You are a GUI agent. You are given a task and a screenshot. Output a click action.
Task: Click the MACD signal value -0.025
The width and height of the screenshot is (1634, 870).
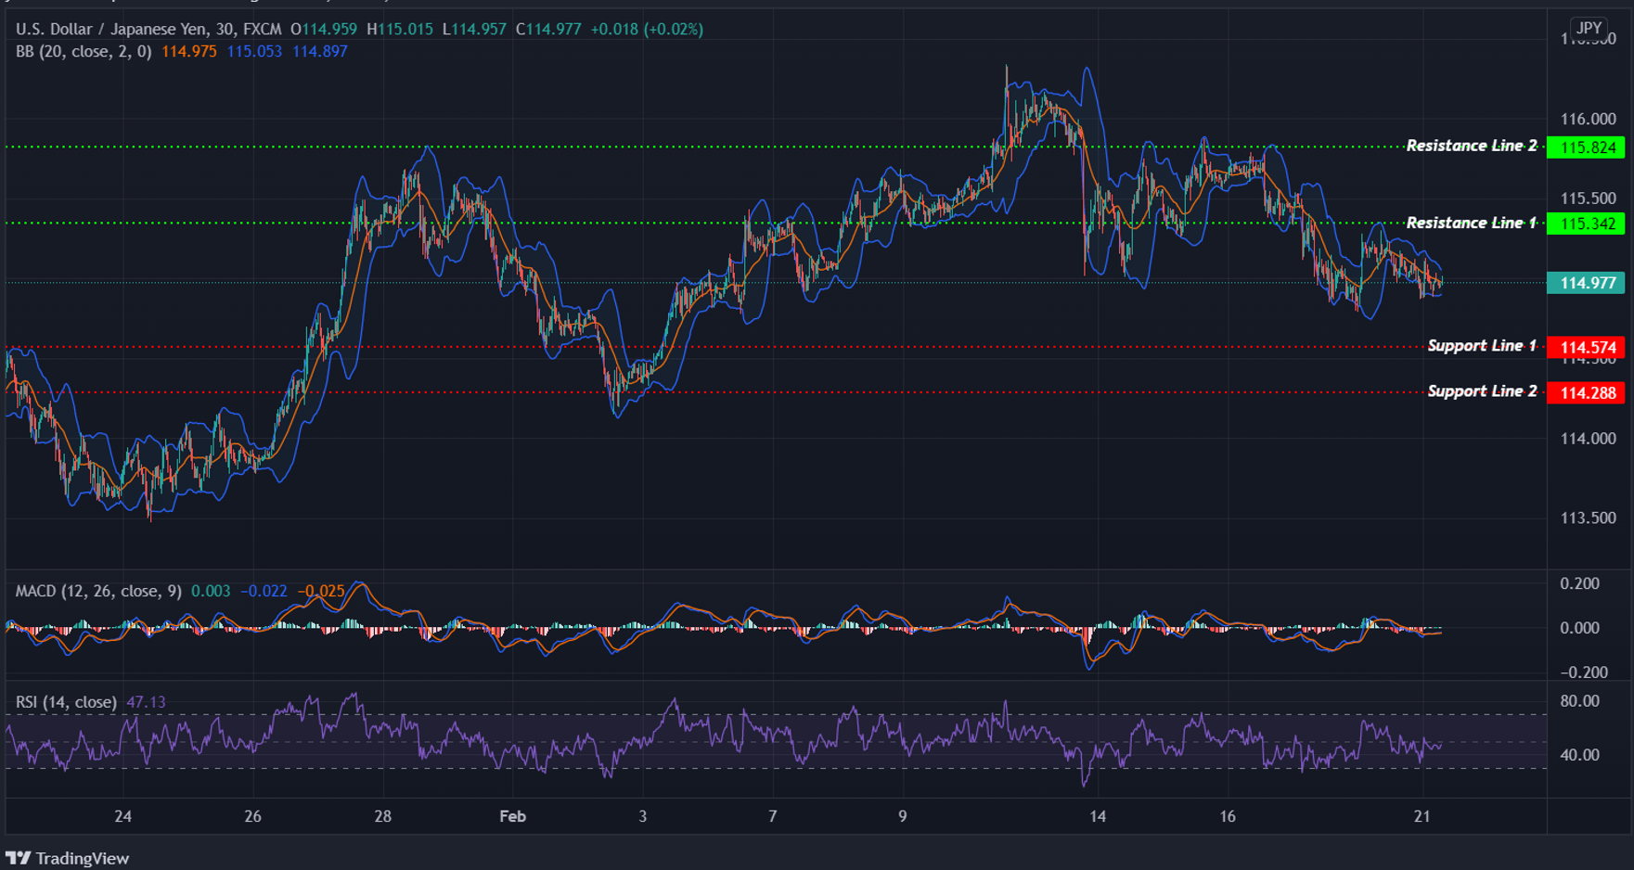[x=321, y=591]
